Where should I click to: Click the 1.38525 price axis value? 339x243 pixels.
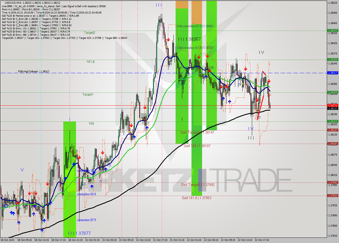333,3
